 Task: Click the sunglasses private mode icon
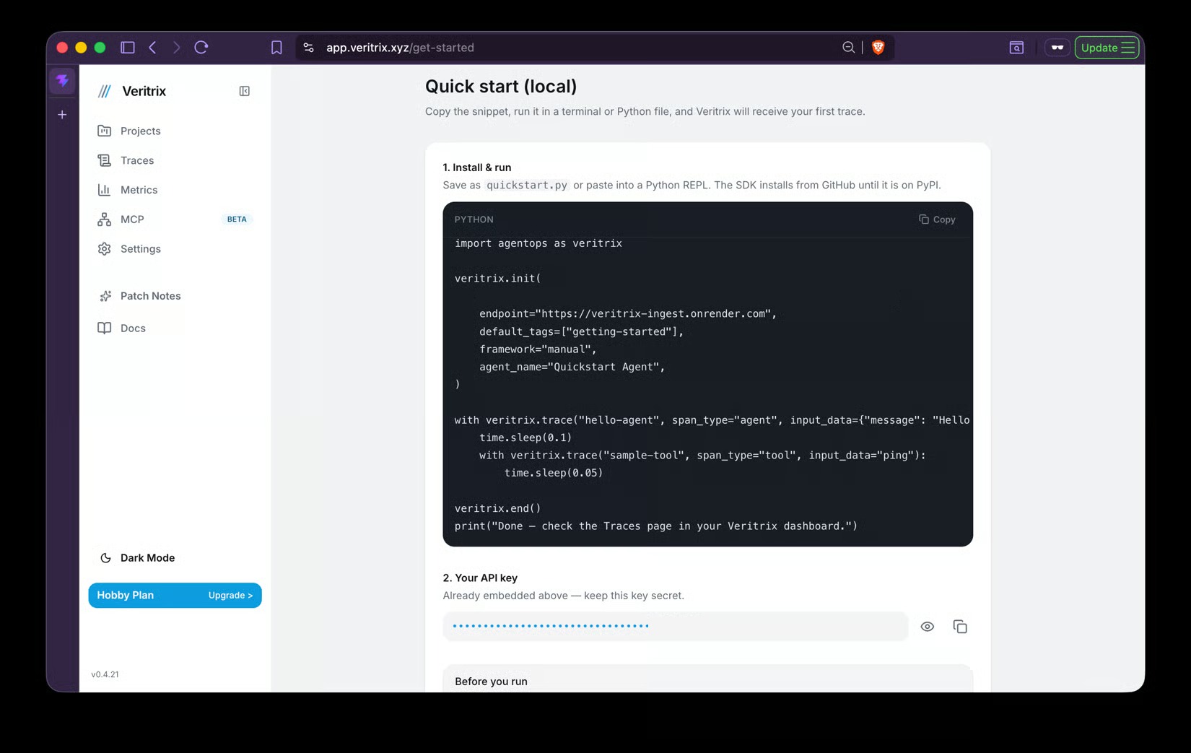(1057, 48)
